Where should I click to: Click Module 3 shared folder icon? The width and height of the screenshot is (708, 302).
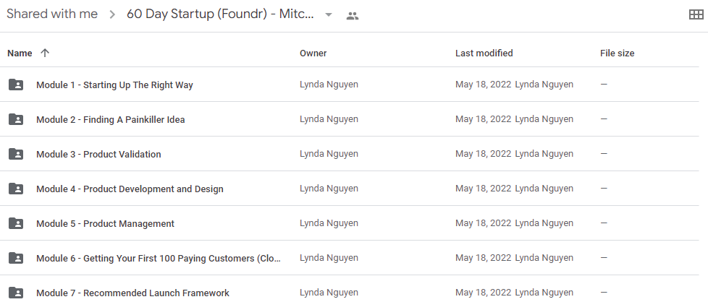pyautogui.click(x=16, y=154)
